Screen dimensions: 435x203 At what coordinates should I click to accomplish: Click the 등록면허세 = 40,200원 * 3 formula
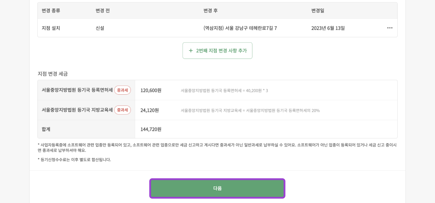[224, 90]
